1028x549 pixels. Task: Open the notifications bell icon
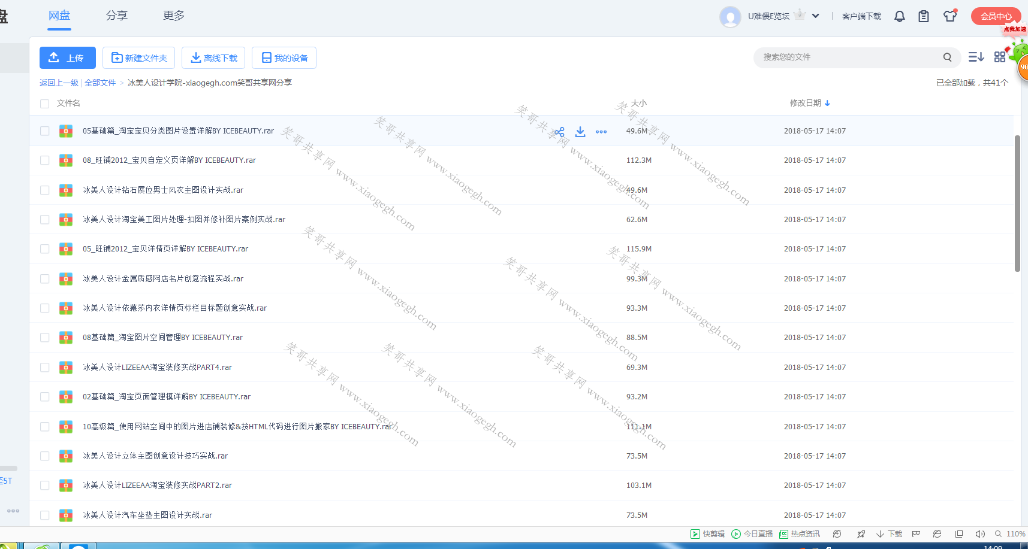(900, 17)
